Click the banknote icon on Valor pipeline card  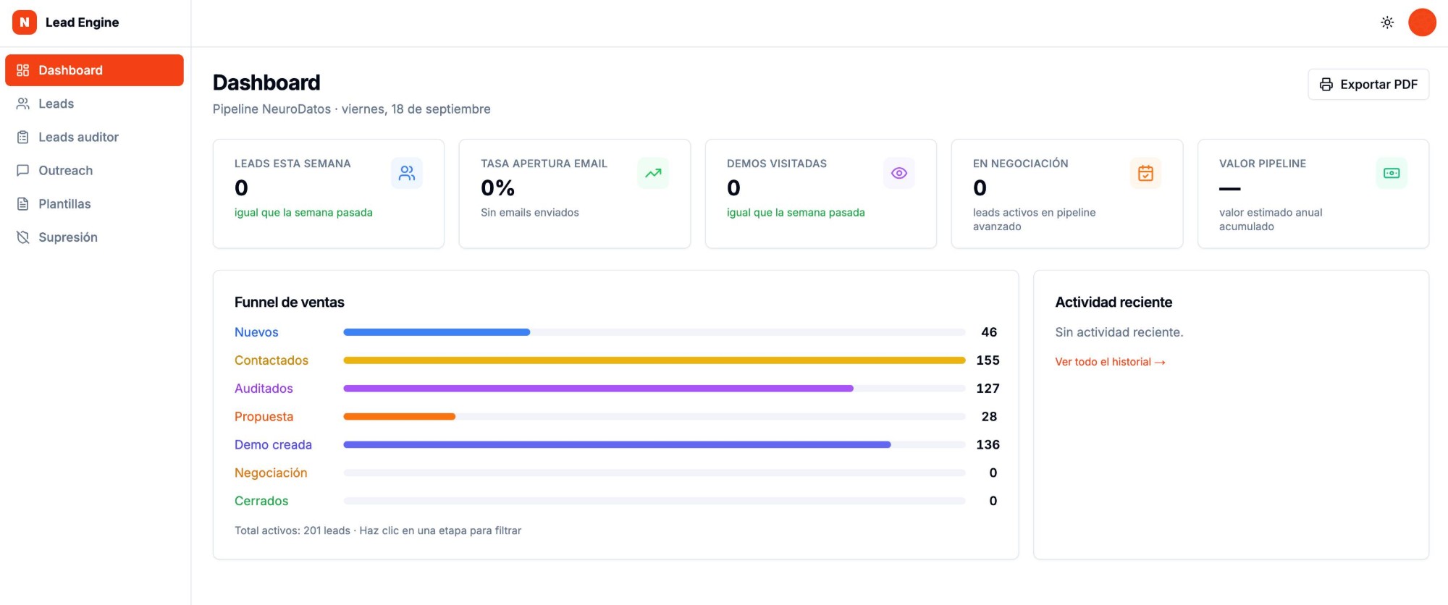pos(1392,173)
